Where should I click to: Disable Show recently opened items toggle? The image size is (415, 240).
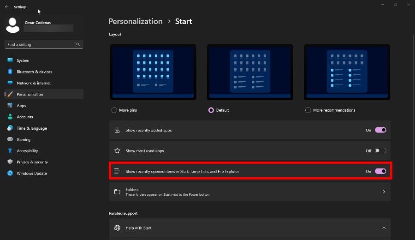[x=380, y=171]
